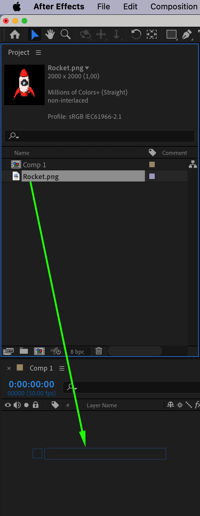Select the Rotation tool
The height and width of the screenshot is (516, 200).
[136, 34]
